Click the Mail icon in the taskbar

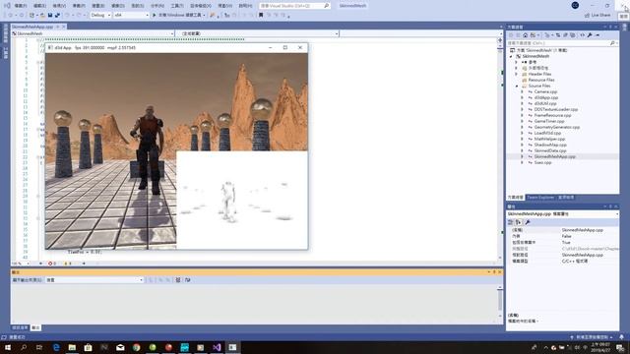[x=120, y=347]
